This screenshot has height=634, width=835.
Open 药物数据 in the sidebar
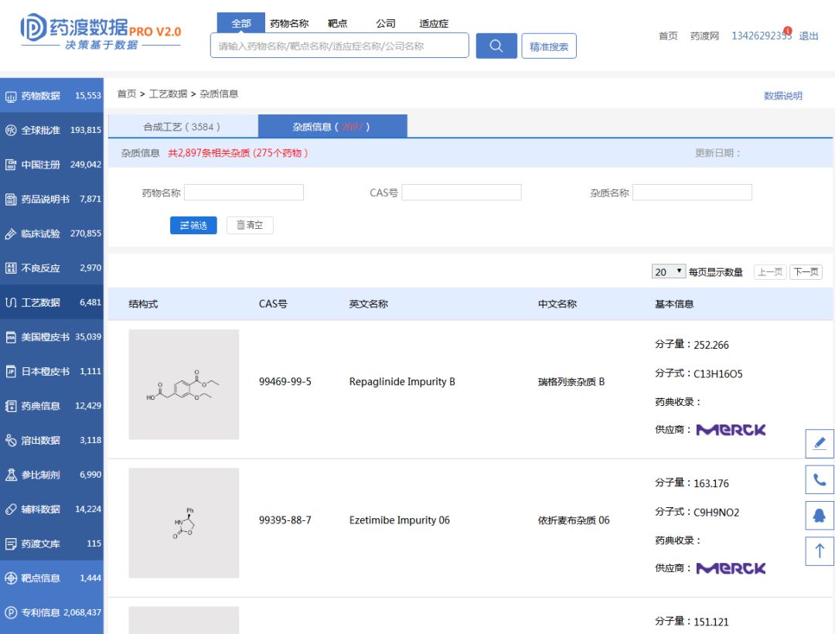pos(51,96)
